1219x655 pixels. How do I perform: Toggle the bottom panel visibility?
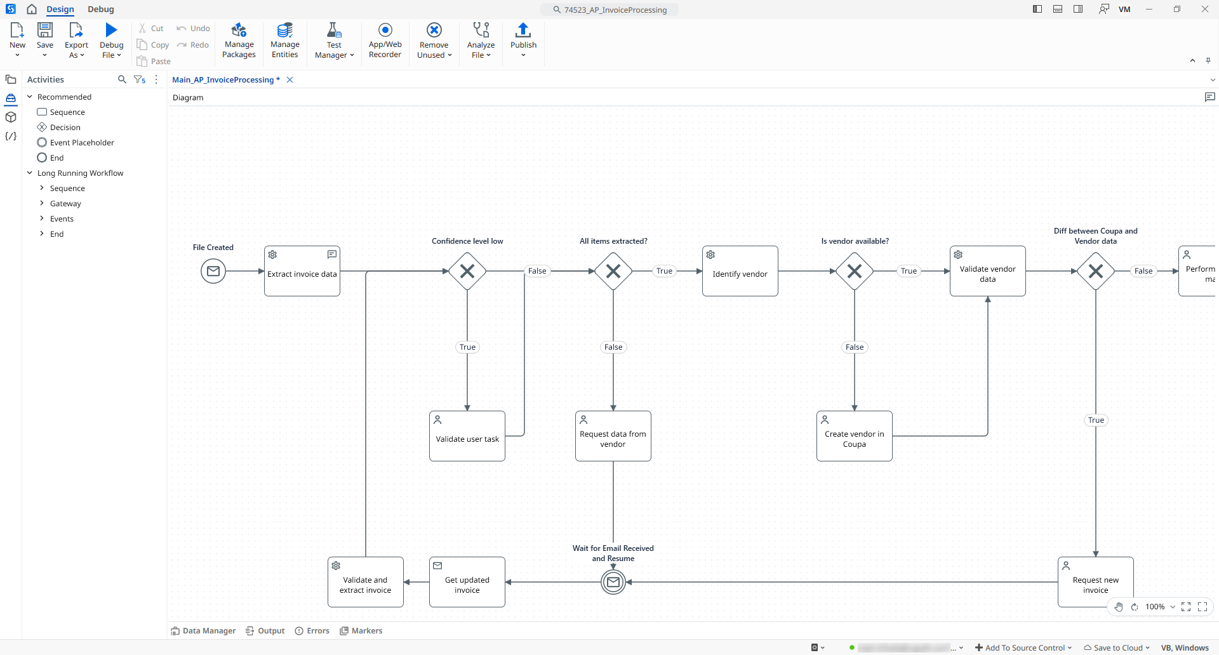click(x=1057, y=9)
